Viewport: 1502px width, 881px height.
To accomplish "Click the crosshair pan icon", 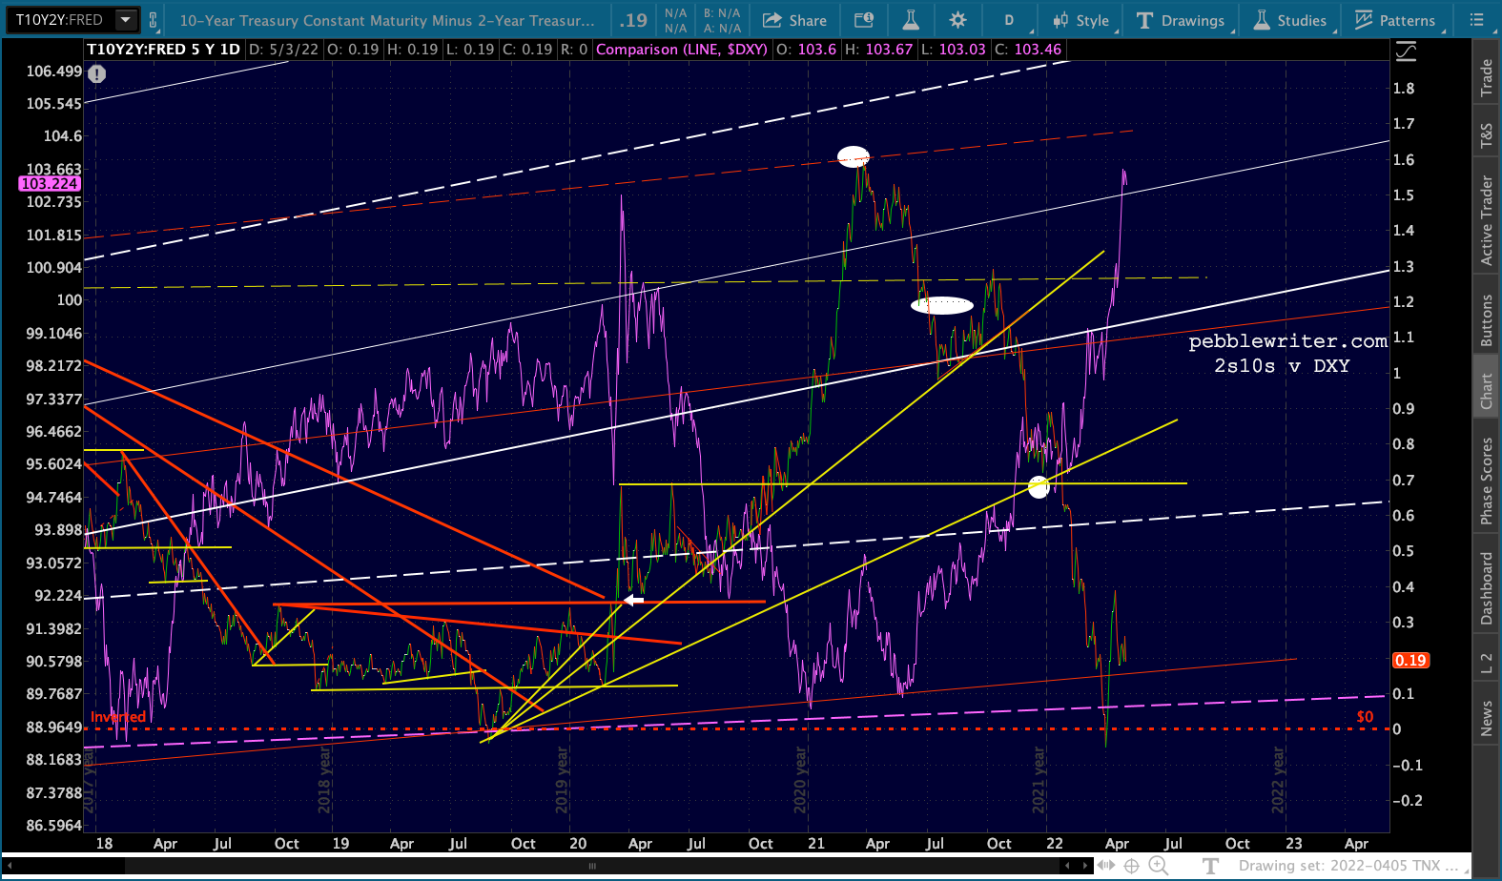I will click(1131, 865).
